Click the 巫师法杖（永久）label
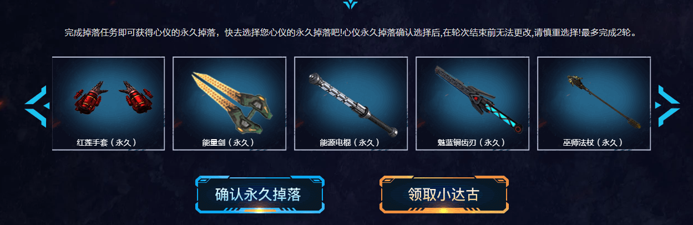This screenshot has height=225, width=693. point(593,142)
